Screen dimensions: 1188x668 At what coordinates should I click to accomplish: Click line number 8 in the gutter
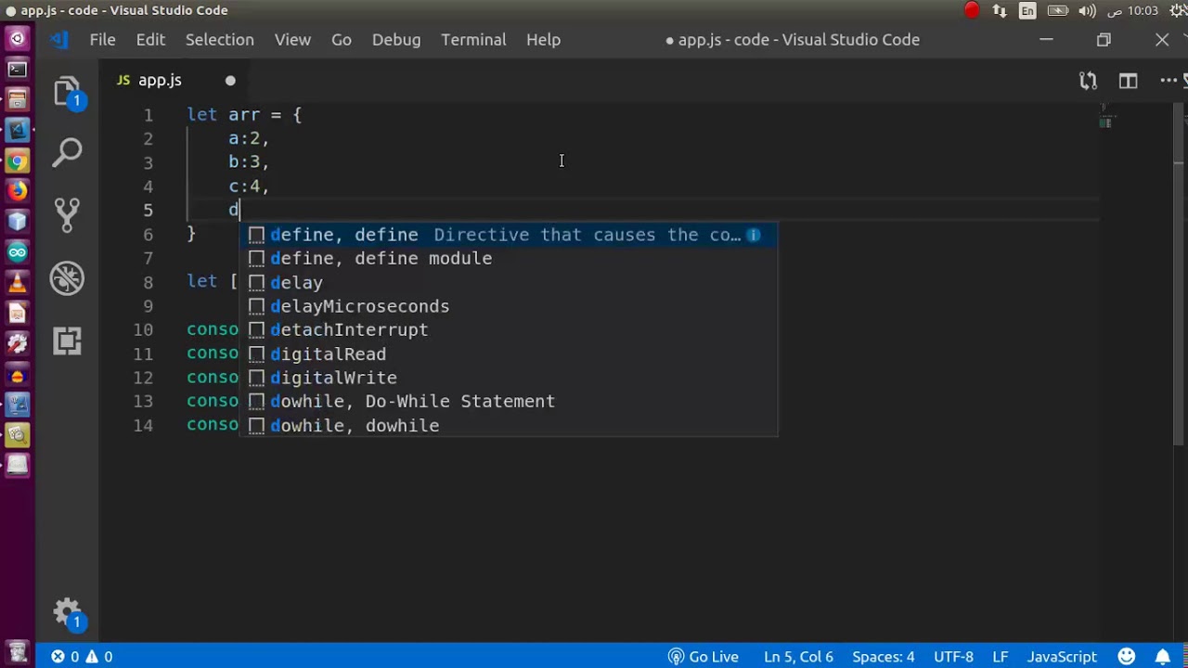coord(148,282)
